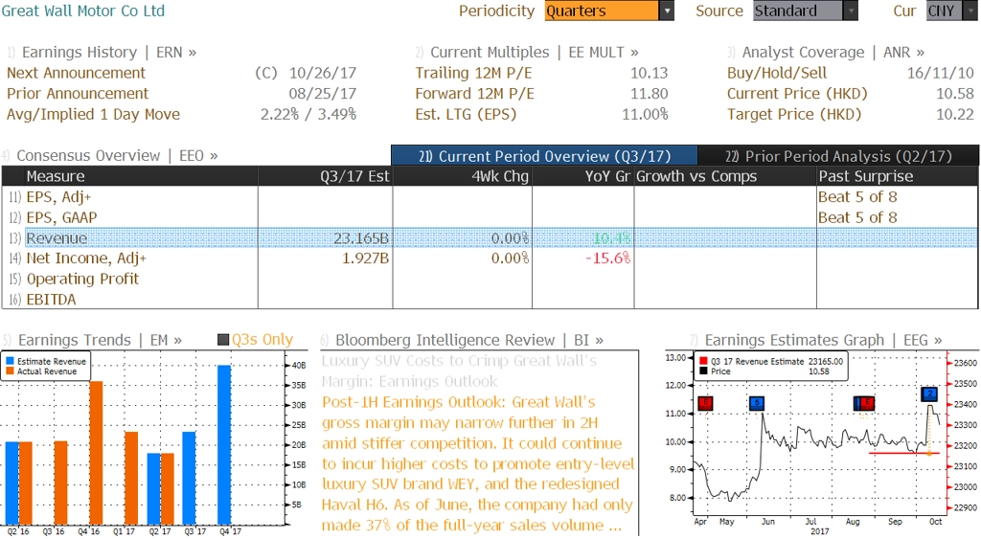Click the Trailing 12M P/E value 10.13
The height and width of the screenshot is (539, 981).
(x=649, y=73)
